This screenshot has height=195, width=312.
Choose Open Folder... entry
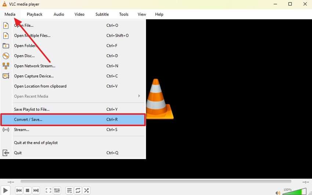pos(73,46)
